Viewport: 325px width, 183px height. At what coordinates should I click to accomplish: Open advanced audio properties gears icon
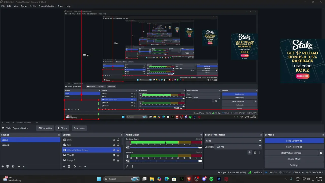[127, 166]
